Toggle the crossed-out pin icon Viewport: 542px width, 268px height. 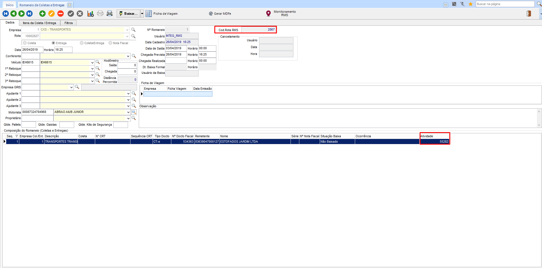(462, 4)
